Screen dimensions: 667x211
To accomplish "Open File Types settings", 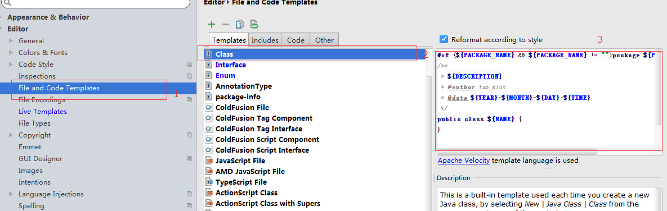I will point(34,123).
